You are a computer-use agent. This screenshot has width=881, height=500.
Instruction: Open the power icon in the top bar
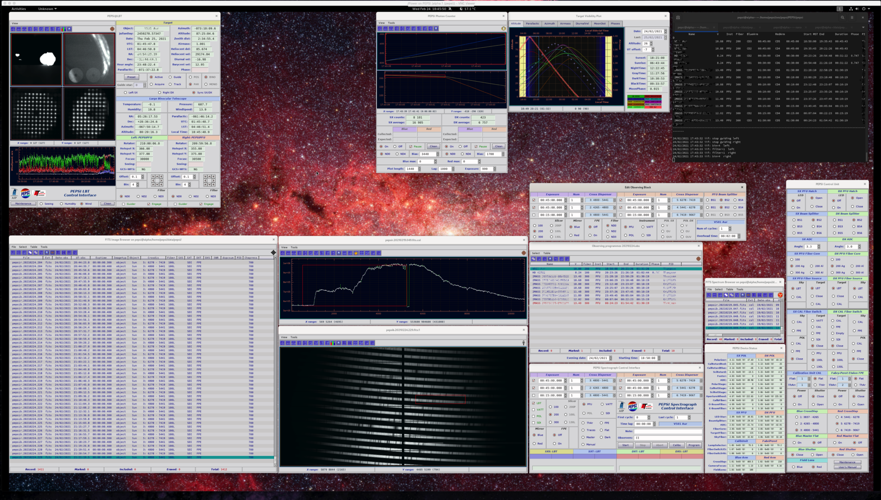[x=863, y=9]
